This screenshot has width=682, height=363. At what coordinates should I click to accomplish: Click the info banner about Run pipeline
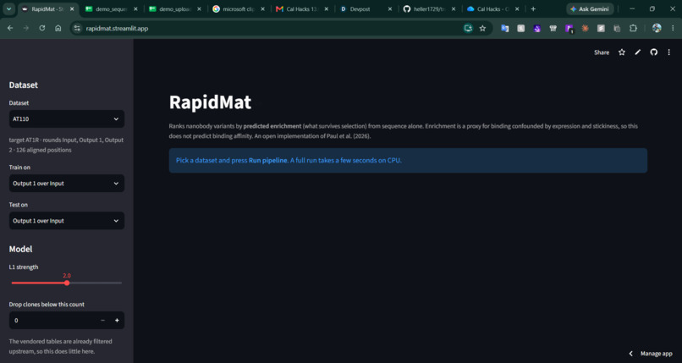[408, 161]
